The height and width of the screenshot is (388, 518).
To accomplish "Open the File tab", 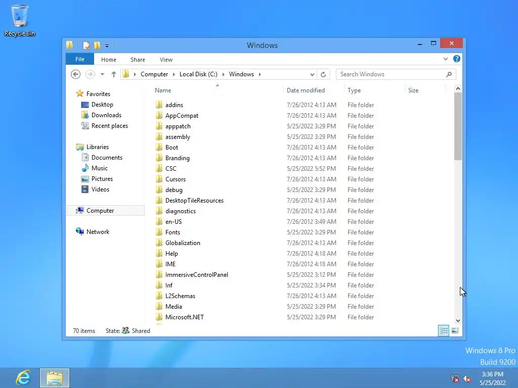I will tap(80, 60).
